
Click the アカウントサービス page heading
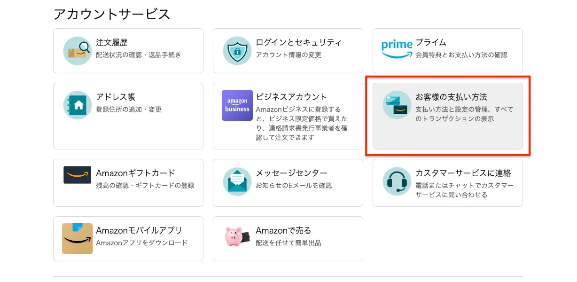(x=114, y=14)
